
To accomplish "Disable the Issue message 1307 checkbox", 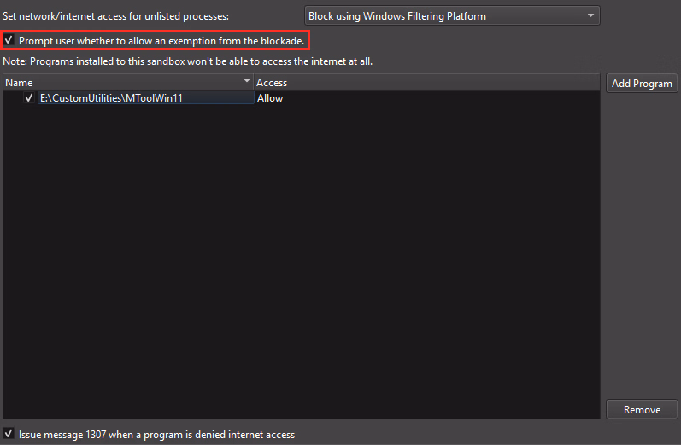I will pos(9,435).
